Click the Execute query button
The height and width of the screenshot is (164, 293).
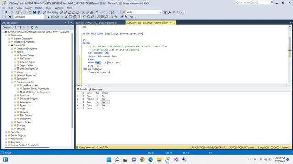pos(53,17)
